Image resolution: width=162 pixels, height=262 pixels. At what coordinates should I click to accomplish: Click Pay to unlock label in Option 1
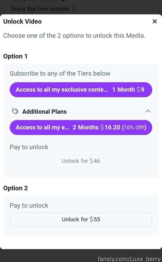pyautogui.click(x=29, y=147)
